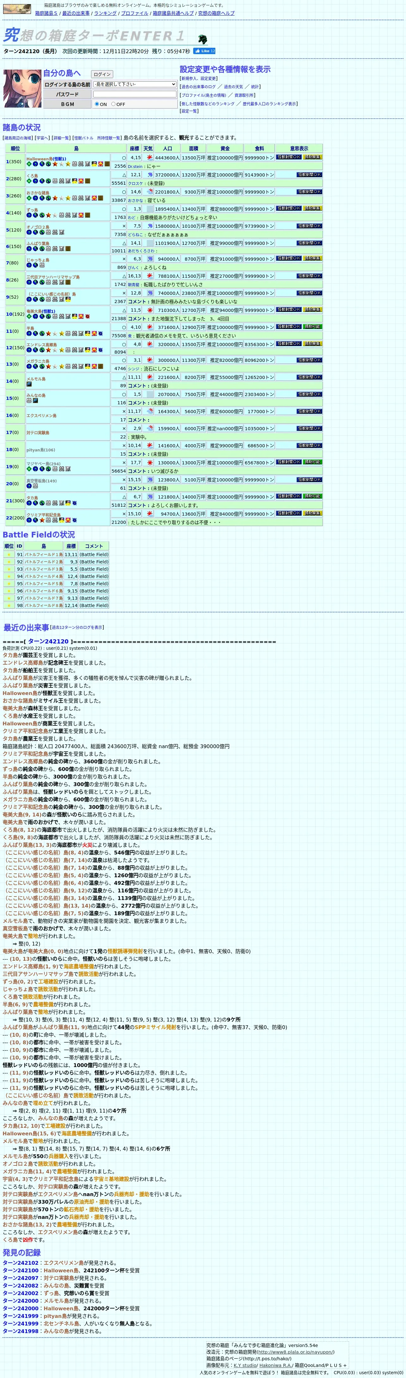This screenshot has height=1378, width=406.
Task: Open 最近の出来事 in the top navigation
Action: (x=76, y=13)
